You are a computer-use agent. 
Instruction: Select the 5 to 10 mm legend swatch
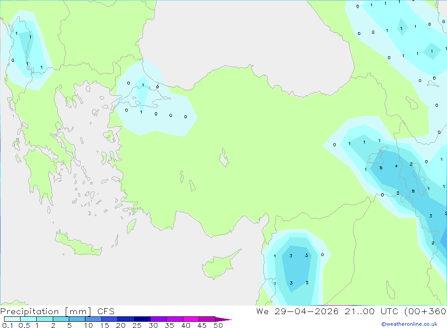pyautogui.click(x=77, y=319)
